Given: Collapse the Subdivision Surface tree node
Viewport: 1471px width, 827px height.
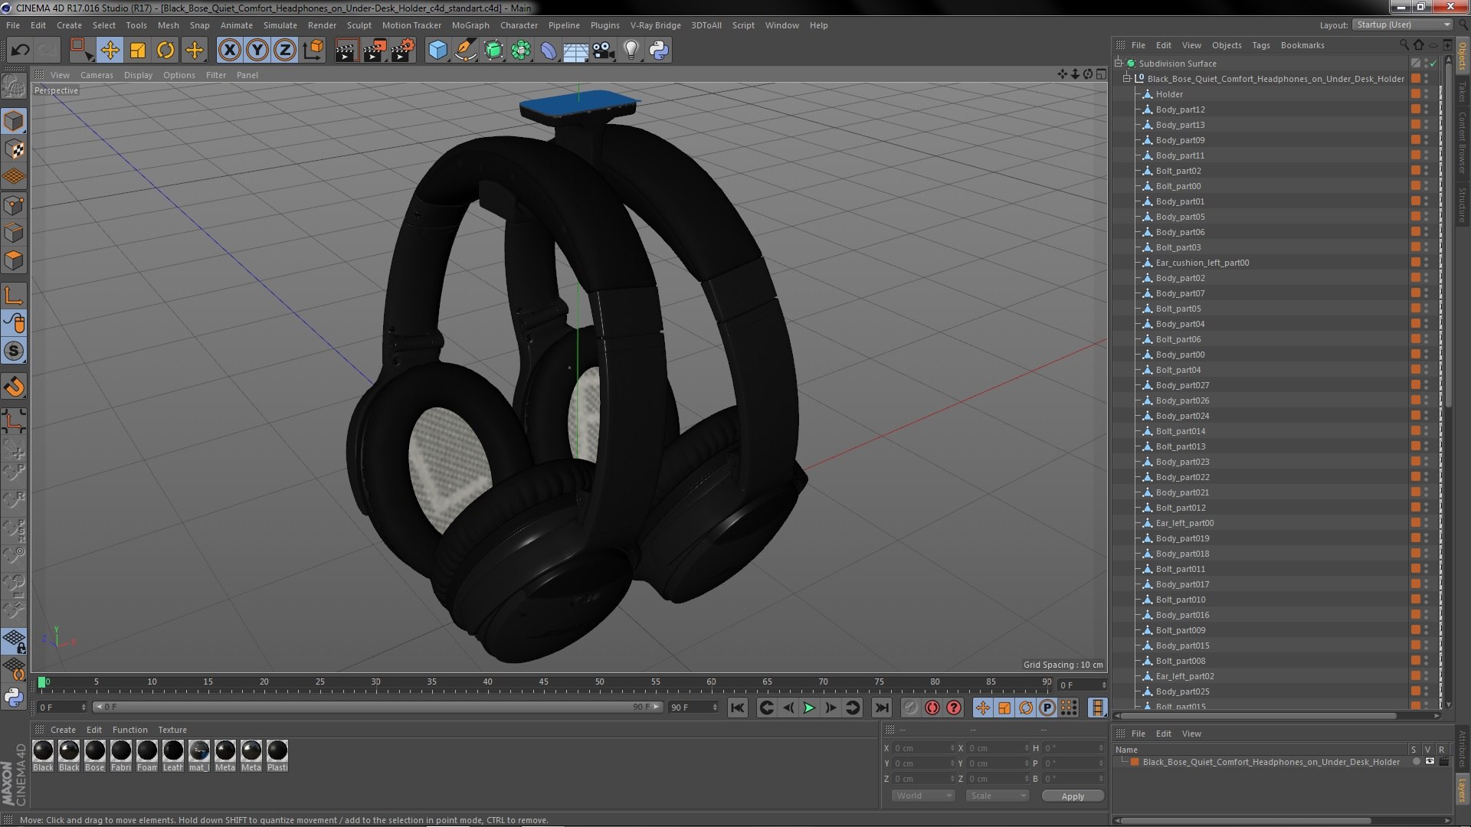Looking at the screenshot, I should tap(1119, 64).
